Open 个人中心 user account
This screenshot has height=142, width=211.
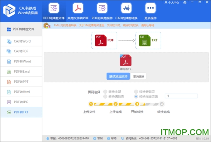[x=172, y=2]
